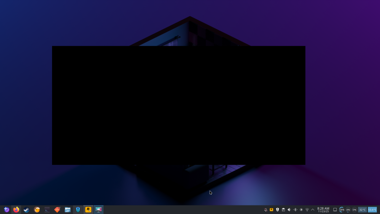Click the Rockstar icon in the system tray
The width and height of the screenshot is (380, 214).
(271, 209)
